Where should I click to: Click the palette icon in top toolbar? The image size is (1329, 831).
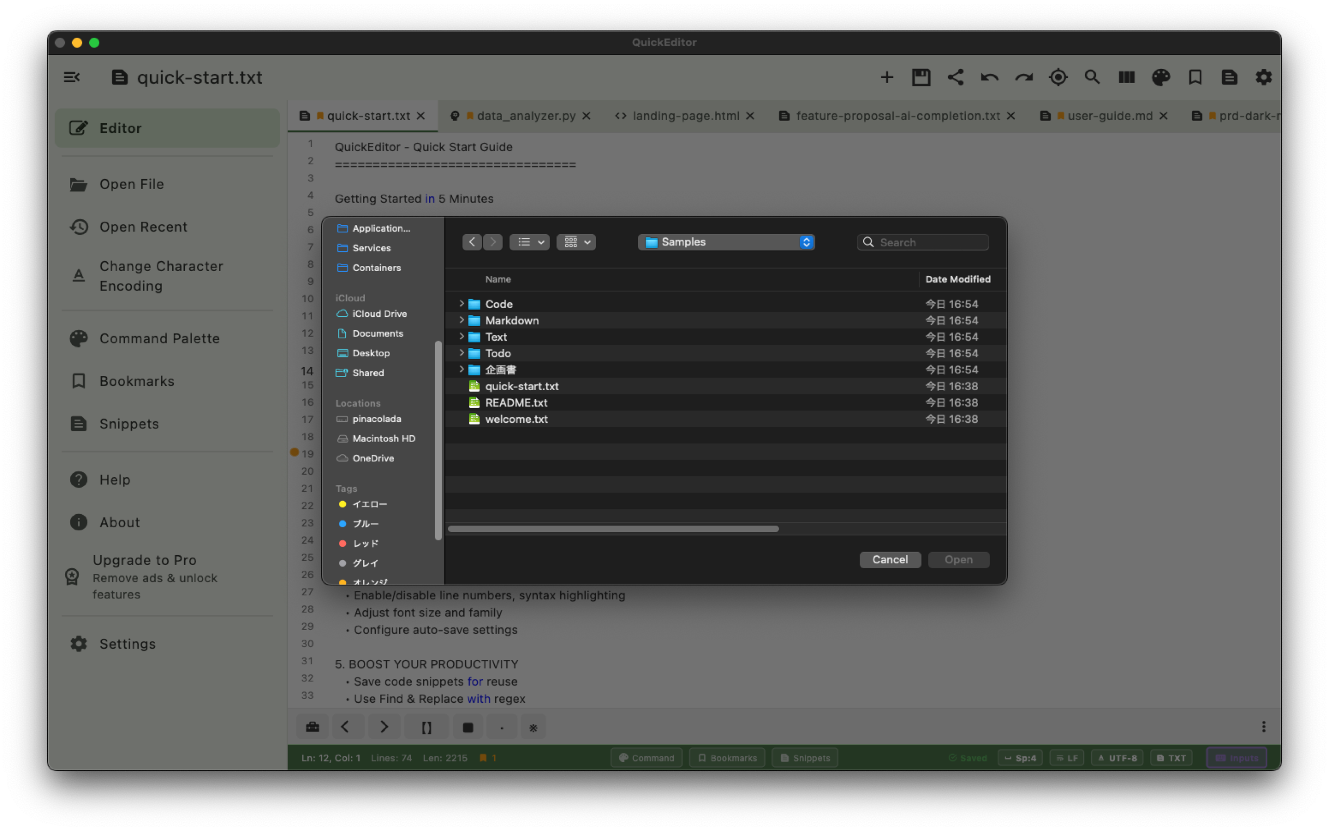[x=1160, y=77]
